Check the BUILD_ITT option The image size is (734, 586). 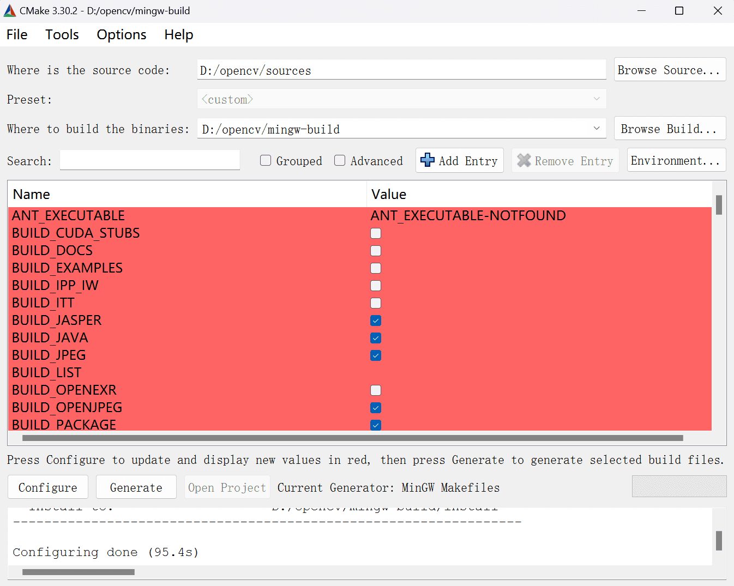[376, 303]
